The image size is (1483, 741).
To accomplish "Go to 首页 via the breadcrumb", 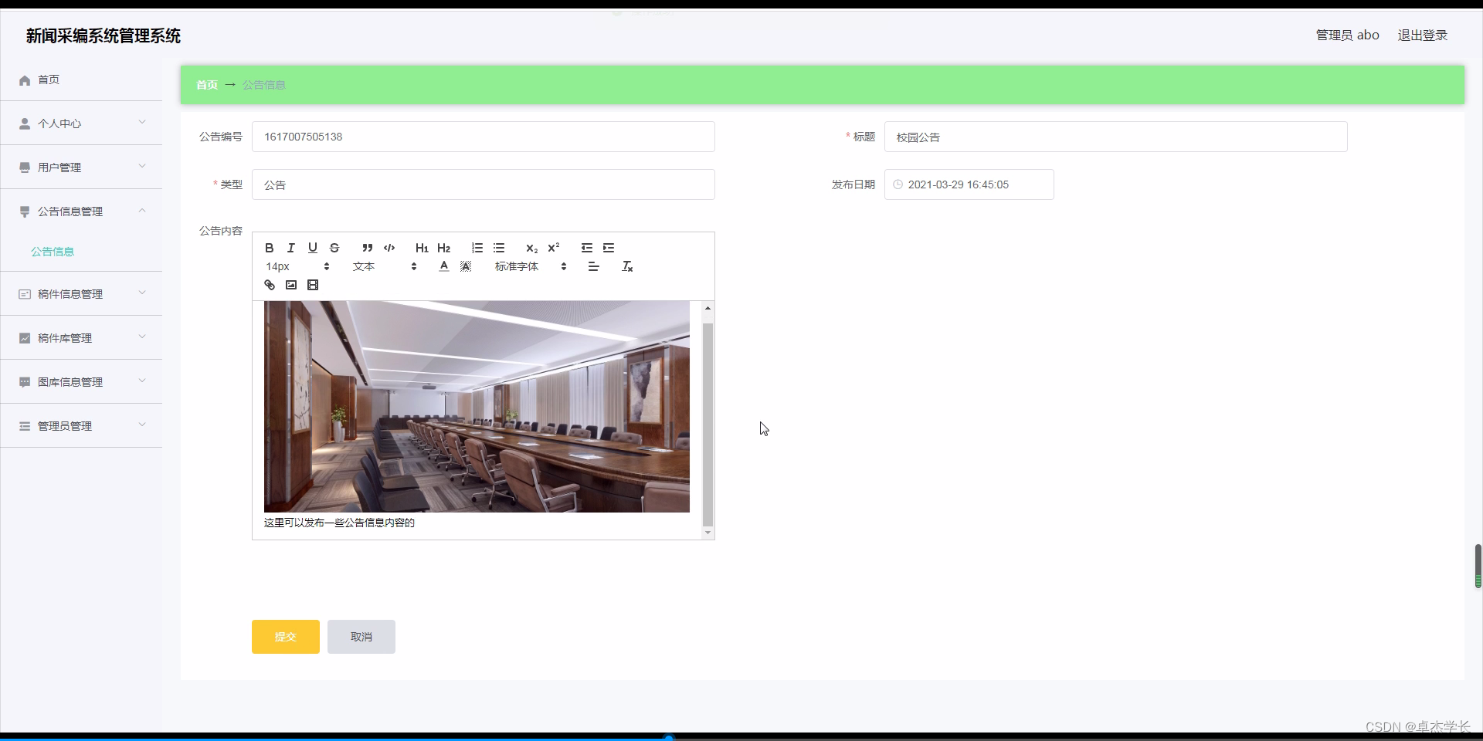I will coord(205,85).
